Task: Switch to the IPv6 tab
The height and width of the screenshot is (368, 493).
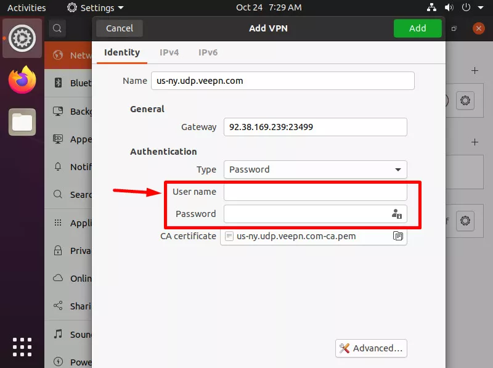Action: (x=208, y=52)
